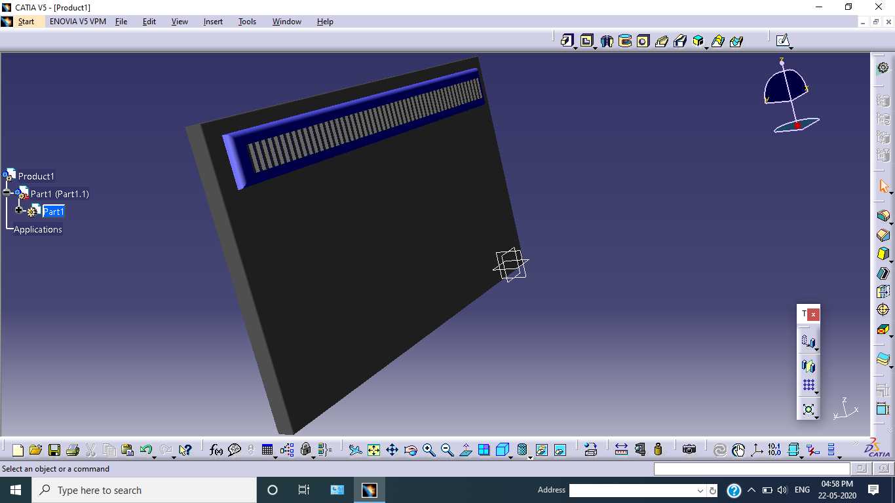
Task: Fit All In view
Action: (x=373, y=450)
